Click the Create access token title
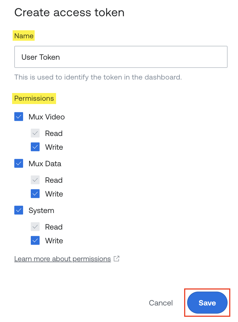238x322 pixels. [x=69, y=12]
